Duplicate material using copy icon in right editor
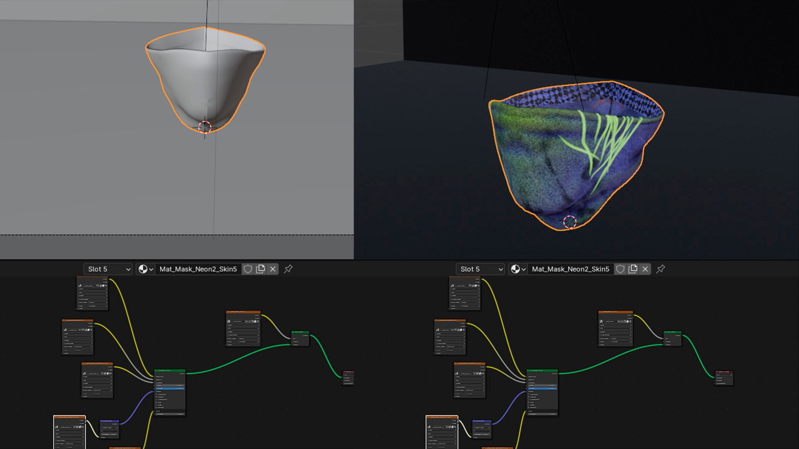Viewport: 799px width, 449px height. [x=633, y=269]
